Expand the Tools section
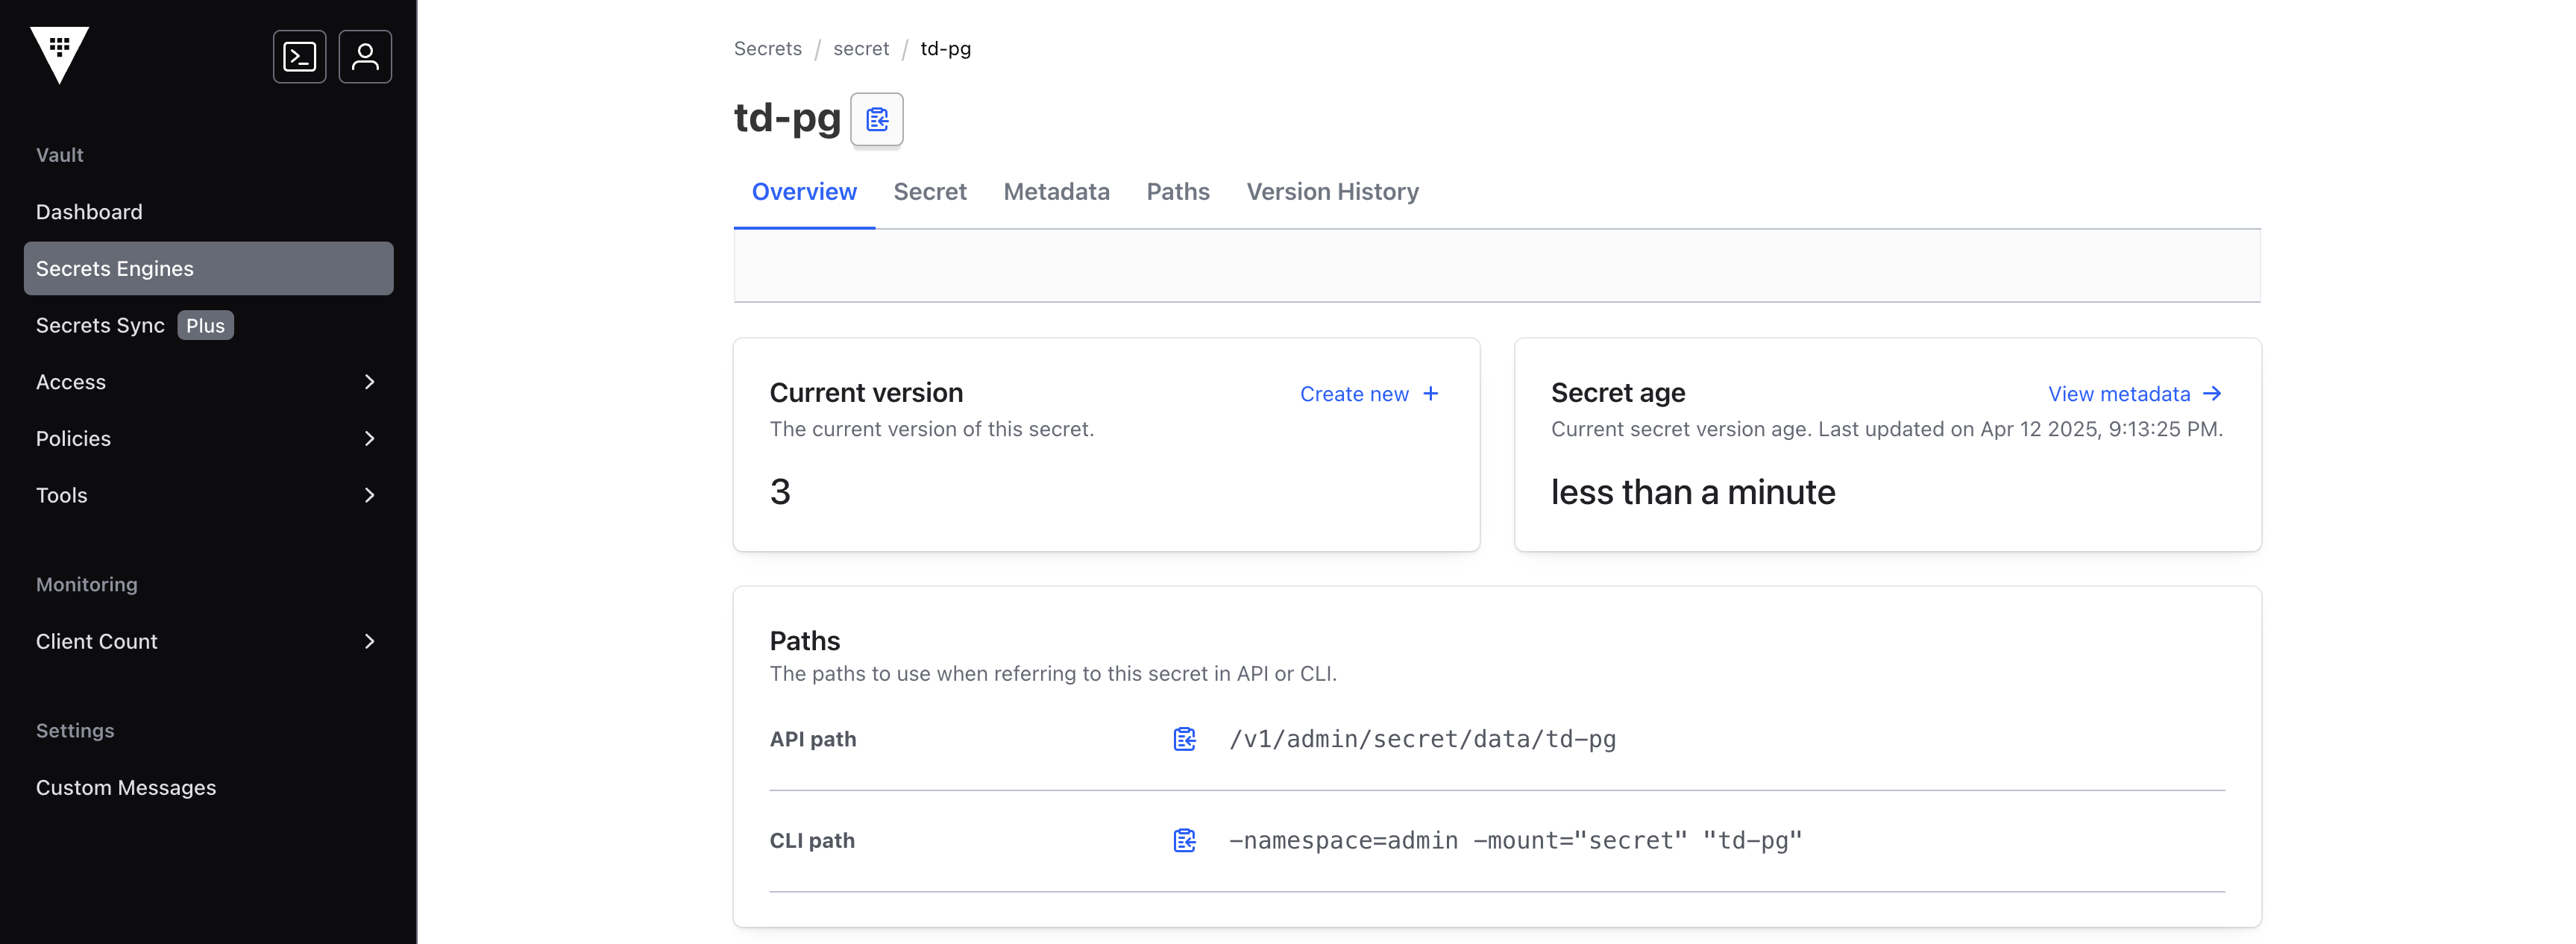2576x944 pixels. click(370, 495)
